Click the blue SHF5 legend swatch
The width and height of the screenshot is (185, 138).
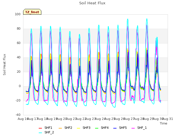pyautogui.click(x=115, y=128)
